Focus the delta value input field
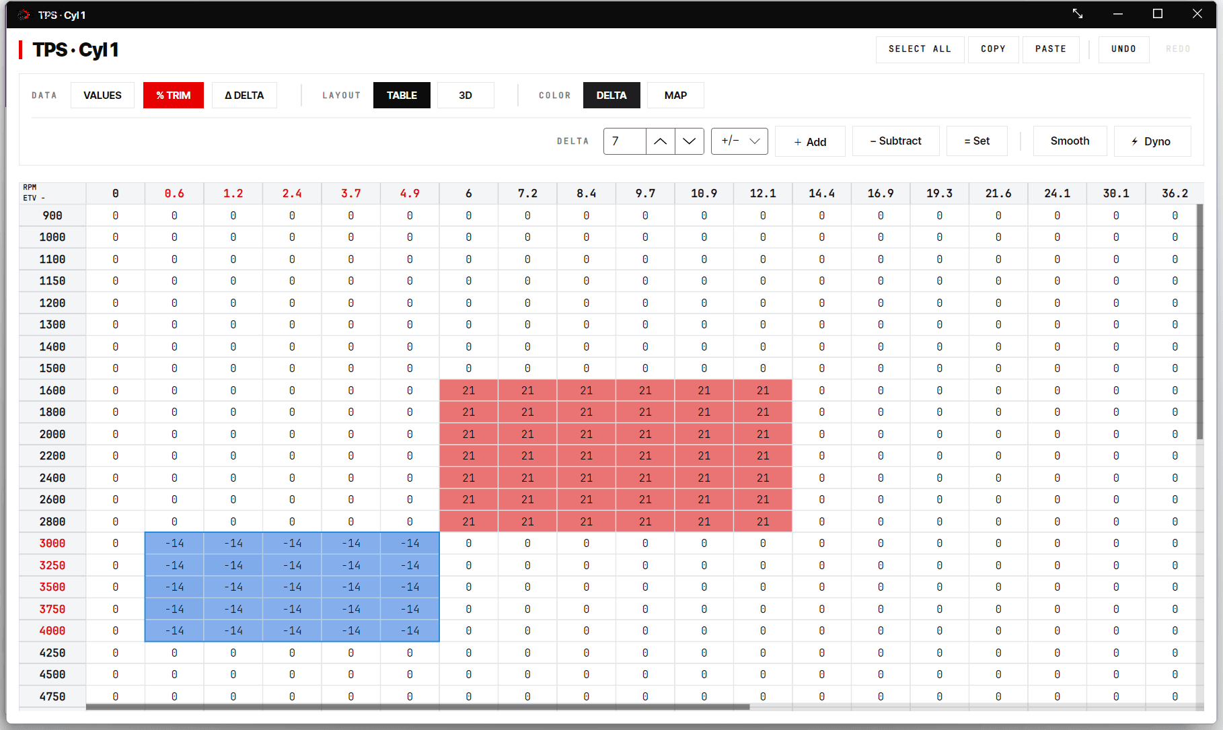The width and height of the screenshot is (1223, 730). click(625, 141)
